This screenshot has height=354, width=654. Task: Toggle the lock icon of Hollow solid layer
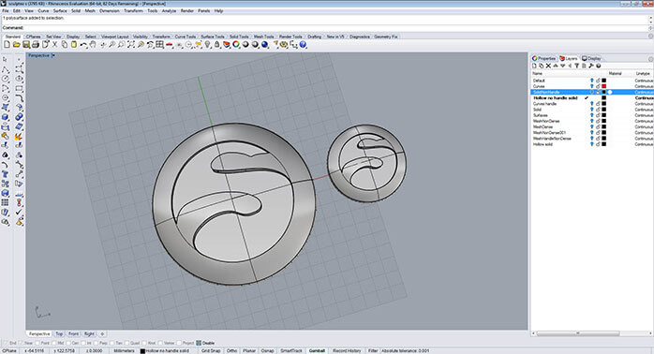click(x=598, y=144)
